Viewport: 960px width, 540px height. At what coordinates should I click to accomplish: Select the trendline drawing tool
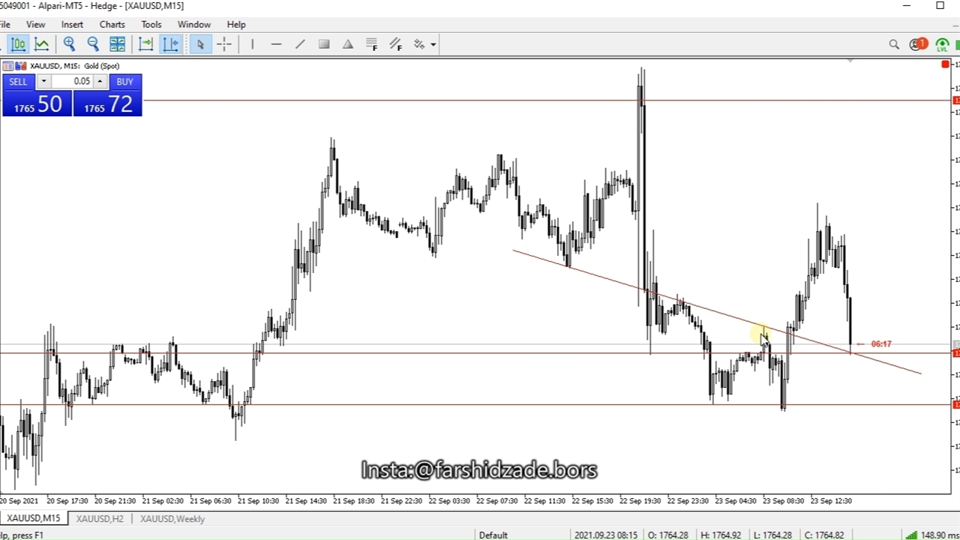[300, 44]
